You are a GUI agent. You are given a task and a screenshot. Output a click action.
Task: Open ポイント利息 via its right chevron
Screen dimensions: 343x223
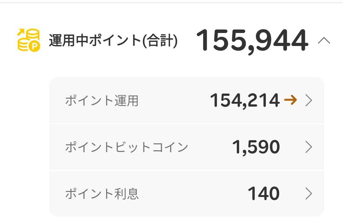(309, 193)
